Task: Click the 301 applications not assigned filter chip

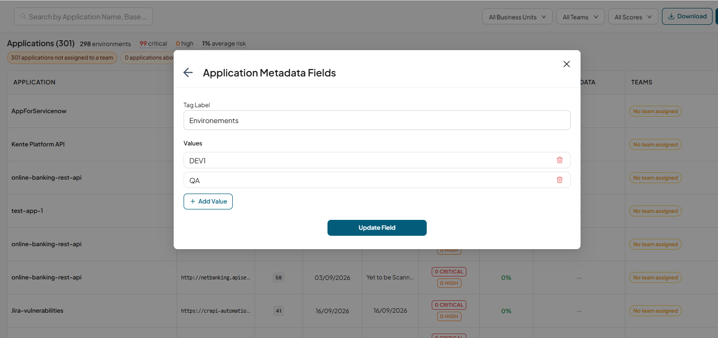Action: [x=62, y=58]
